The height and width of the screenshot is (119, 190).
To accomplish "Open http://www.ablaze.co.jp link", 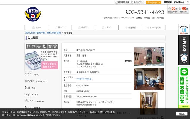I will coord(86,105).
